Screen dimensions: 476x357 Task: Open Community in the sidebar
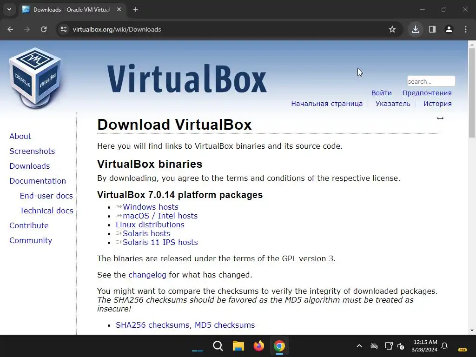tap(31, 240)
